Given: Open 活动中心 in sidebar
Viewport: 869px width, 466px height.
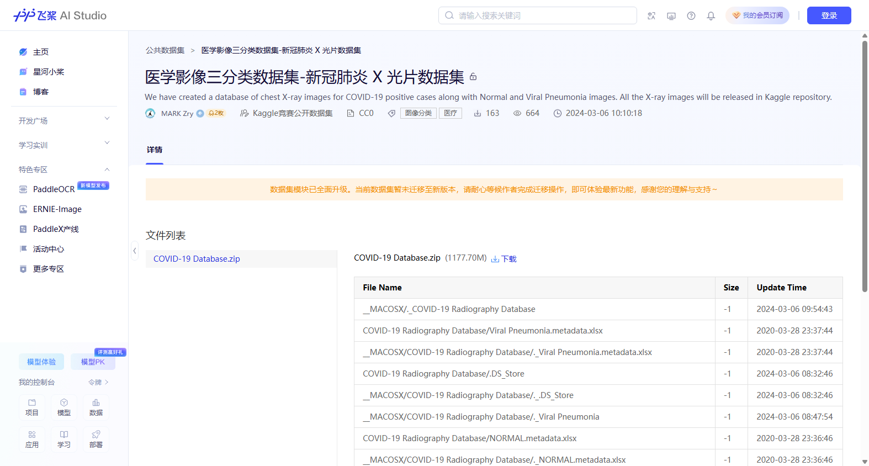Looking at the screenshot, I should [42, 249].
